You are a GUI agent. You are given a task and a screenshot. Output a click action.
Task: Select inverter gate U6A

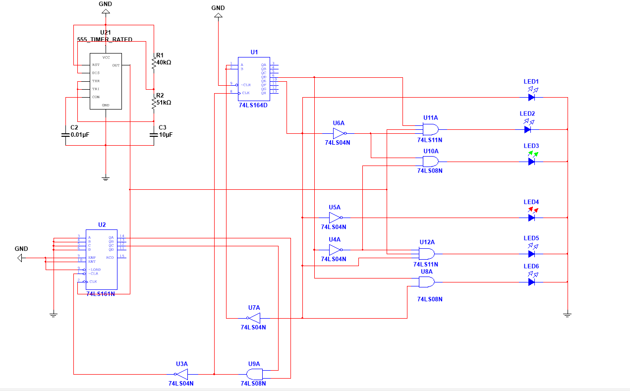pos(339,133)
